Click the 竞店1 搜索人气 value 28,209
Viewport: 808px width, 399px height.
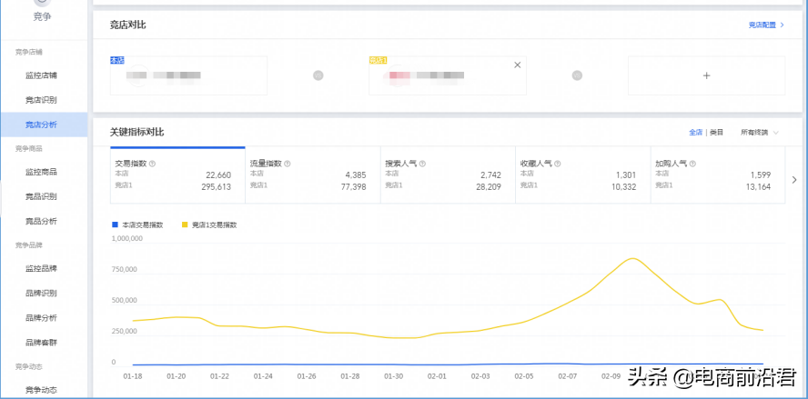point(489,187)
